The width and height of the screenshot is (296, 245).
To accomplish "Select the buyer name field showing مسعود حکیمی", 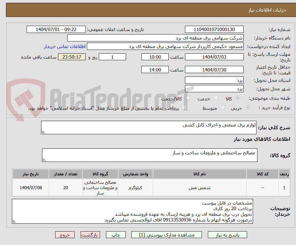I will pyautogui.click(x=166, y=46).
